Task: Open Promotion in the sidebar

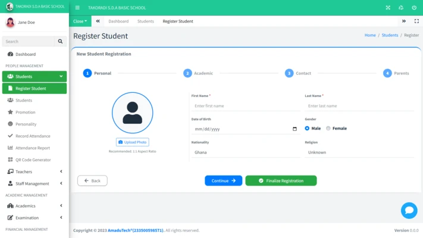Action: click(35, 112)
